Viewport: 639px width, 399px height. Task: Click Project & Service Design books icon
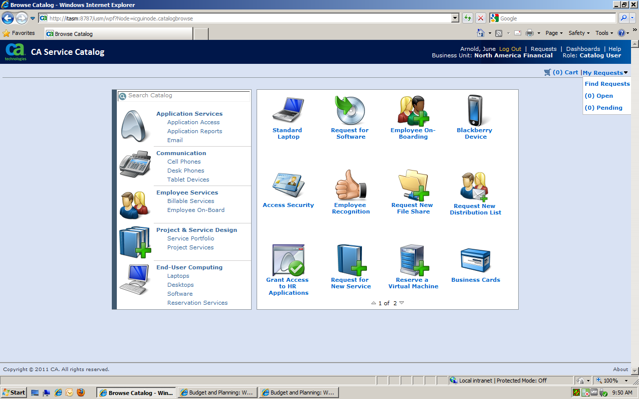135,242
